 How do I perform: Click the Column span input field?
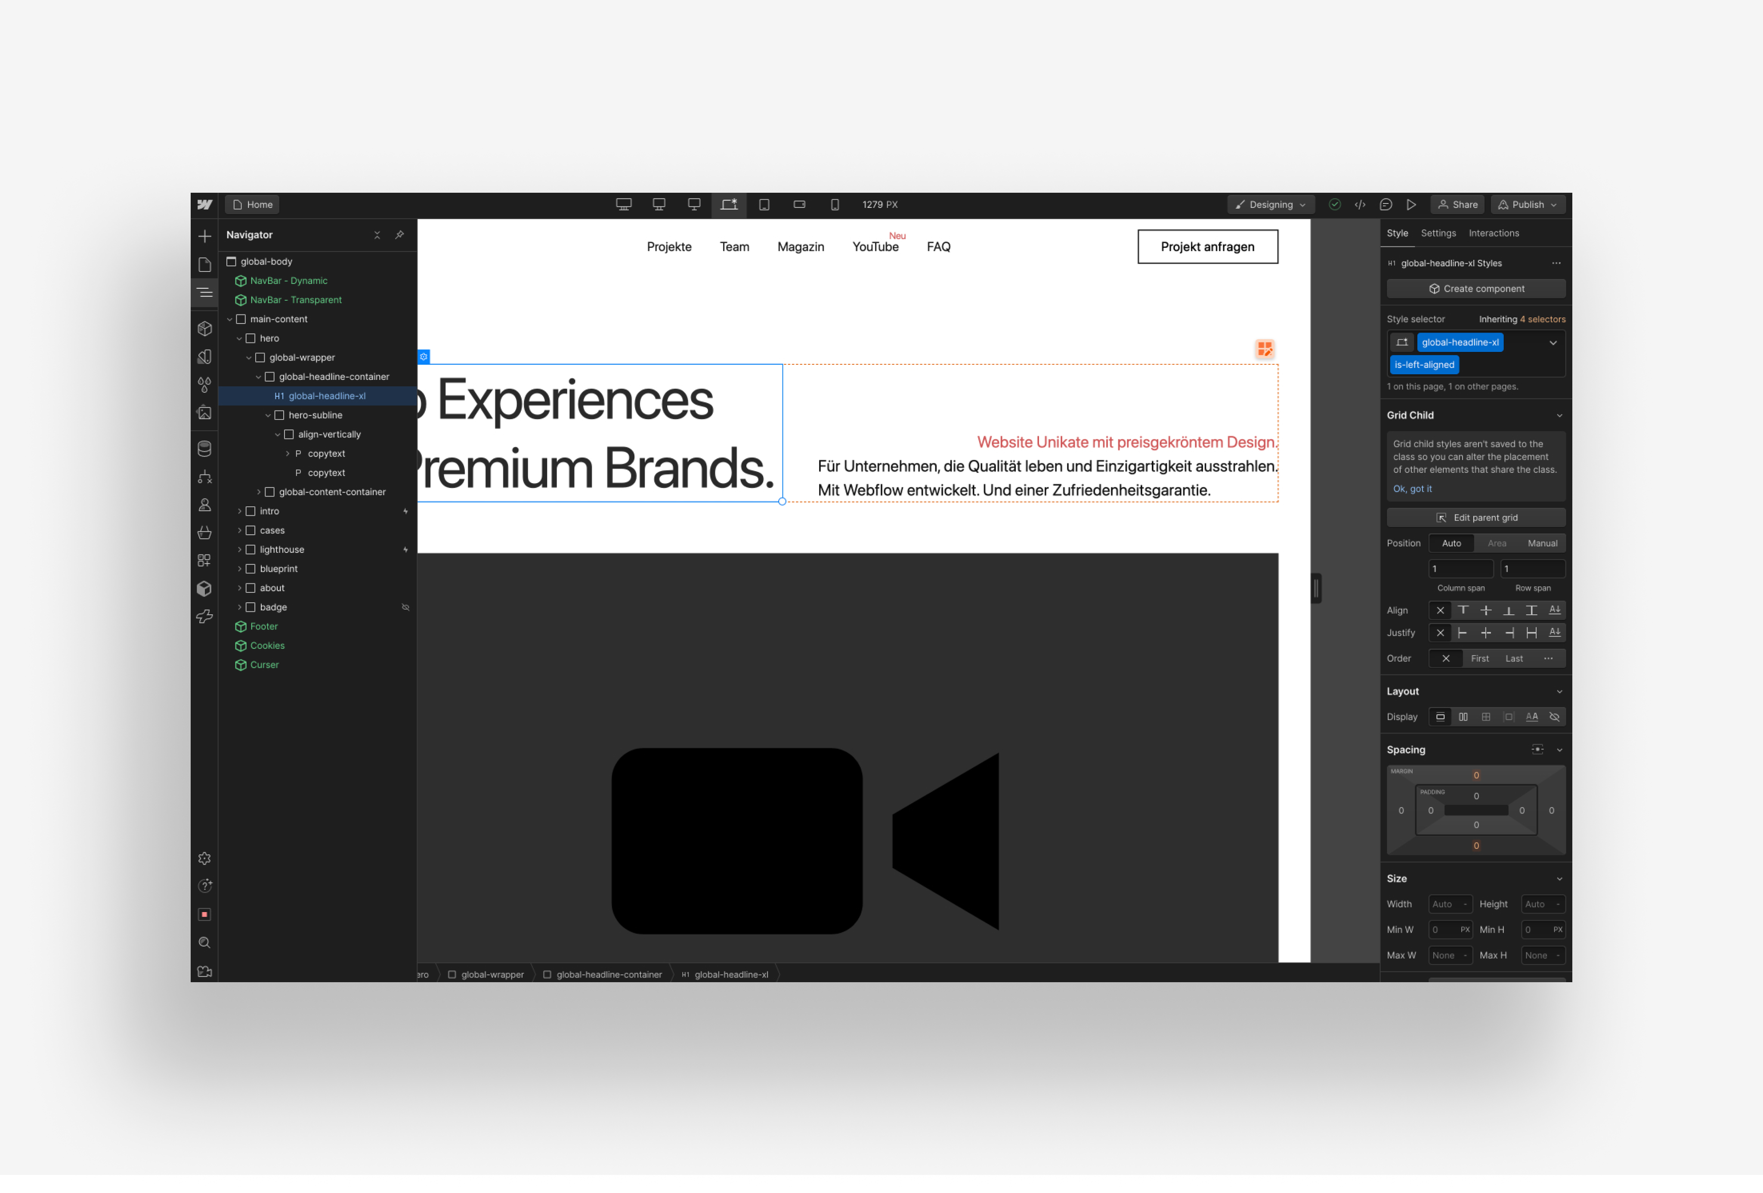tap(1460, 569)
